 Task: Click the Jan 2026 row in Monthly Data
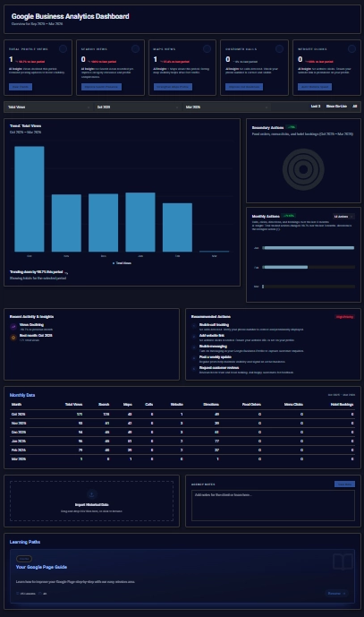[182, 441]
